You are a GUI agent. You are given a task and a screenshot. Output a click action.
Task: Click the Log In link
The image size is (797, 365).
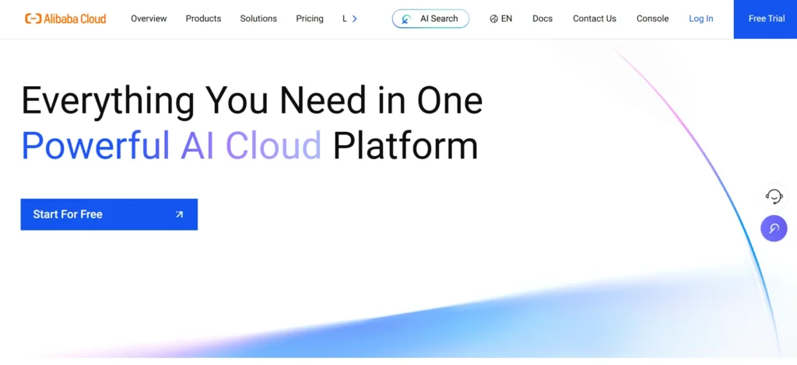pos(701,19)
